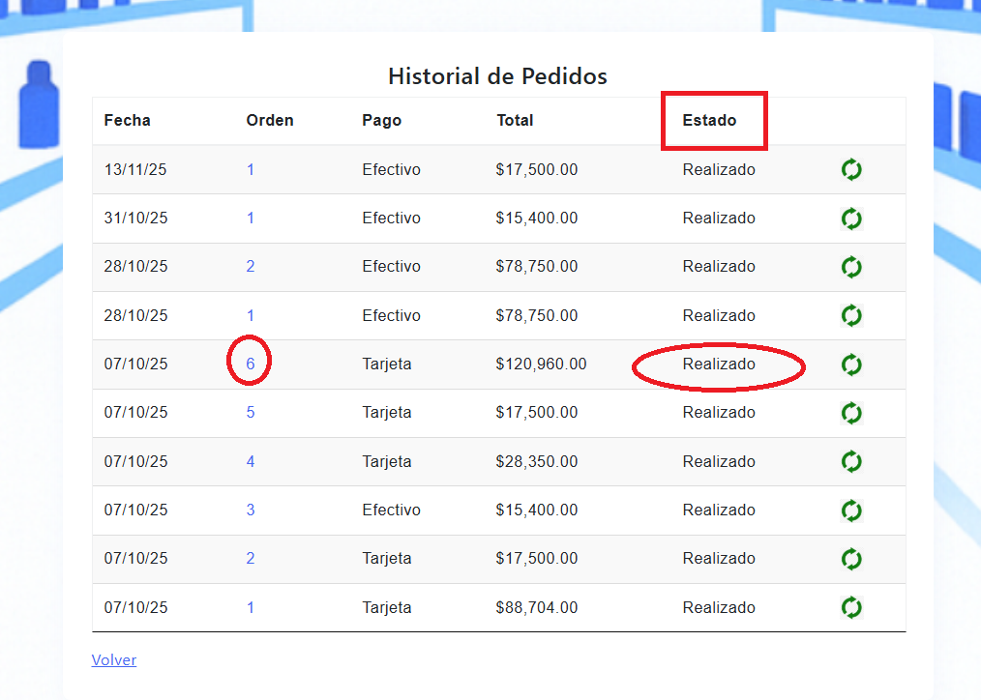Open order link 2 dated 28/10/25
This screenshot has height=700, width=981.
[x=251, y=267]
